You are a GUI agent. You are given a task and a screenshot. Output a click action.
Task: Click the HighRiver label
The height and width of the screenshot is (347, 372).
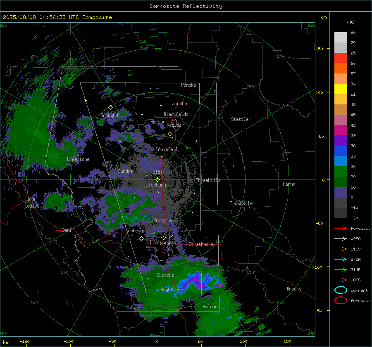pos(171,290)
